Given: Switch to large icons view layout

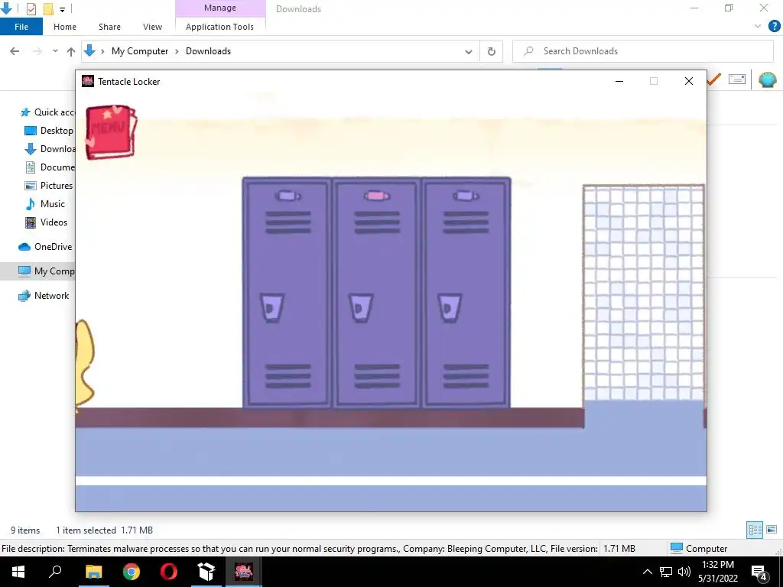Looking at the screenshot, I should [772, 530].
